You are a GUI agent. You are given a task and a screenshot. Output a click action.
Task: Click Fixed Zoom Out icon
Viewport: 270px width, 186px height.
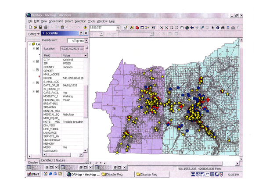pyautogui.click(x=177, y=28)
